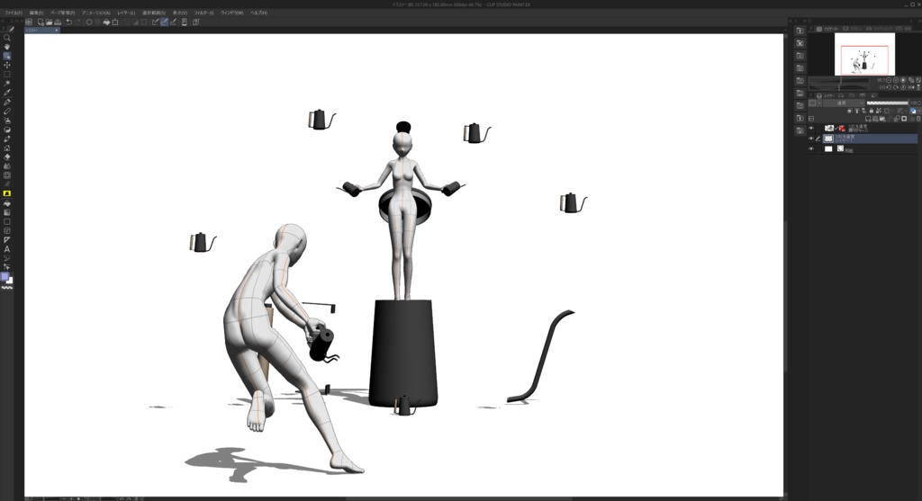This screenshot has height=501, width=922.
Task: Click Delete Layer trash icon
Action: [x=918, y=119]
